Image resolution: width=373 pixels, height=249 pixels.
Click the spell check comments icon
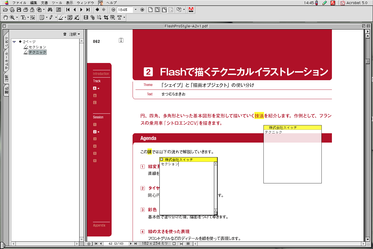pos(70,17)
